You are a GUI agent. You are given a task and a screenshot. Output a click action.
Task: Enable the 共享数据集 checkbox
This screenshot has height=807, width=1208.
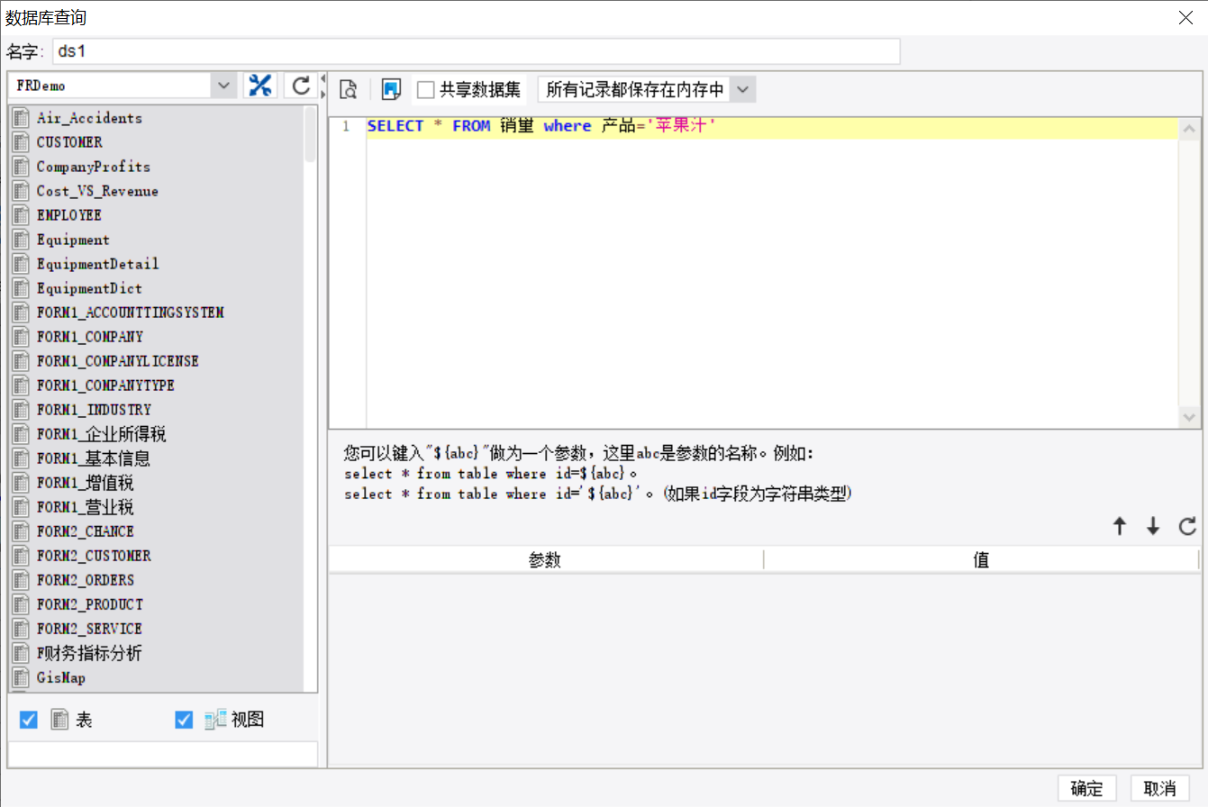[x=426, y=90]
